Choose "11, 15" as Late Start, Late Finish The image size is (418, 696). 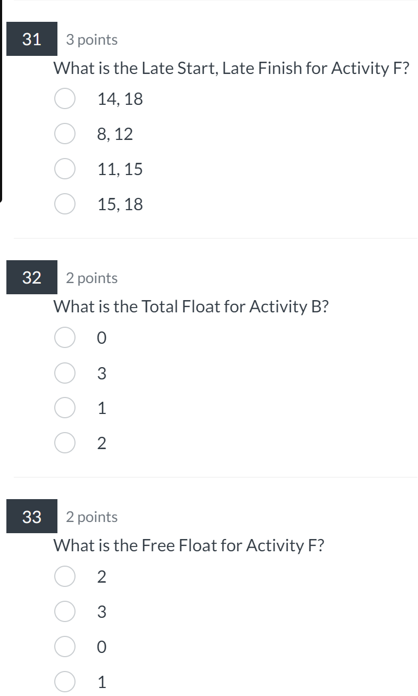pyautogui.click(x=64, y=169)
